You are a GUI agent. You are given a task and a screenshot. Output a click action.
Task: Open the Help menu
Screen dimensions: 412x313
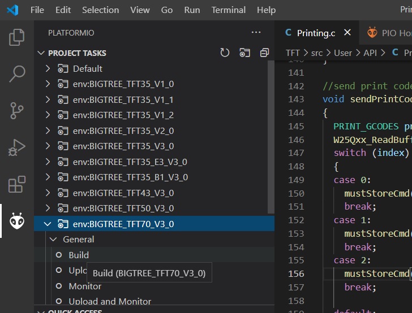click(x=266, y=10)
